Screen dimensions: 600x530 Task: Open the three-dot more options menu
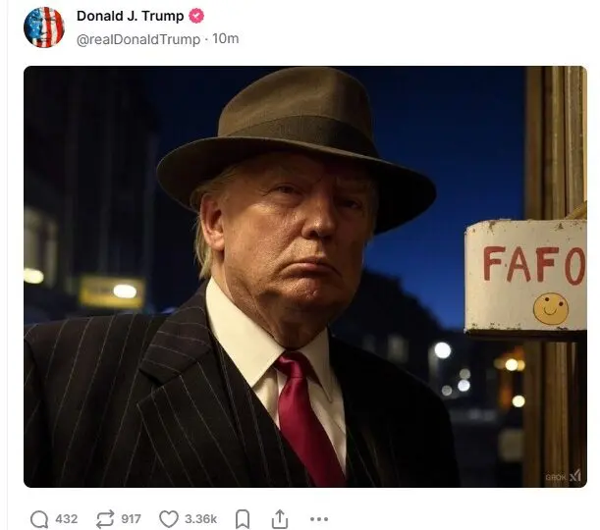[x=319, y=519]
